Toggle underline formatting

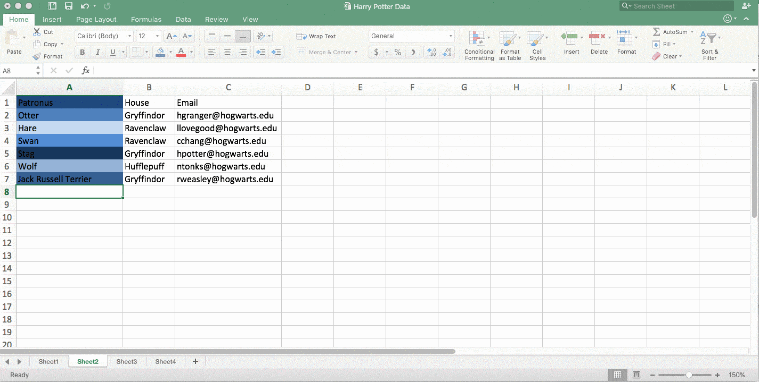[x=112, y=52]
